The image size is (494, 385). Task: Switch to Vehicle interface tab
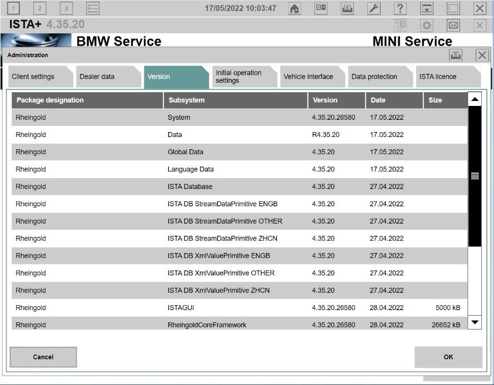pyautogui.click(x=312, y=77)
